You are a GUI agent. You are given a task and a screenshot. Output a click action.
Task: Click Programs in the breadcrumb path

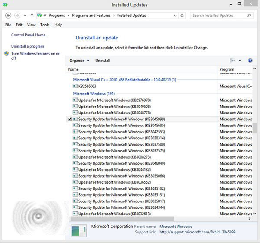tap(57, 16)
